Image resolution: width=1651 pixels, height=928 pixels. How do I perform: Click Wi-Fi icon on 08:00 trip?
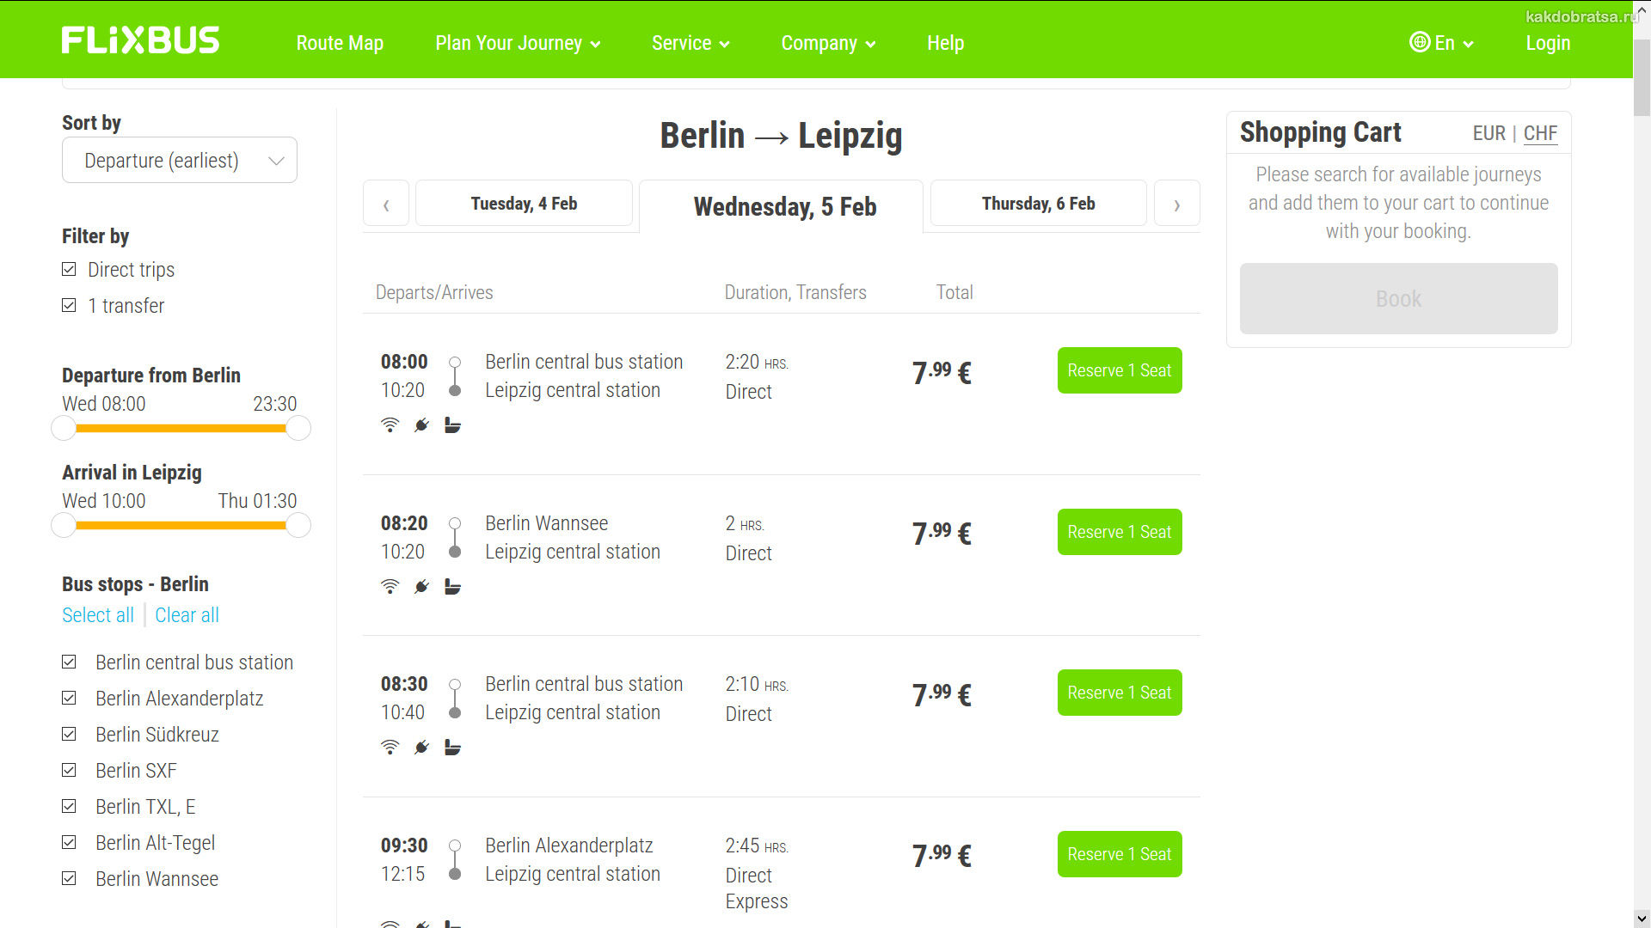click(x=390, y=424)
